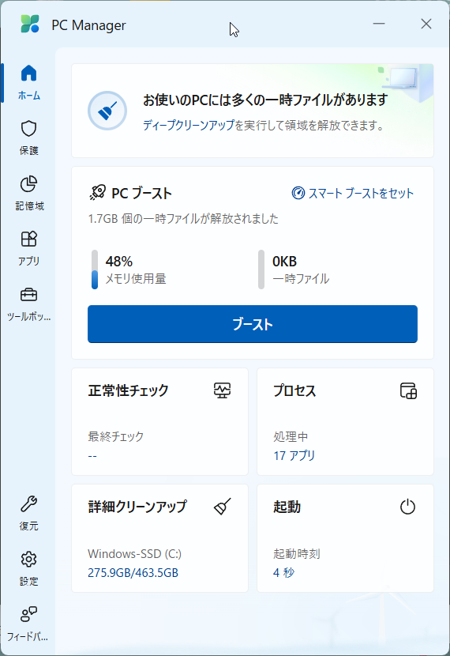Select the 48% memory usage value
The image size is (450, 656).
point(119,262)
